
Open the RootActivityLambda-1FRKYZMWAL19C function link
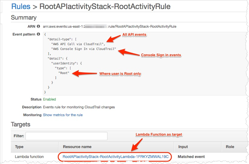[x=115, y=157]
